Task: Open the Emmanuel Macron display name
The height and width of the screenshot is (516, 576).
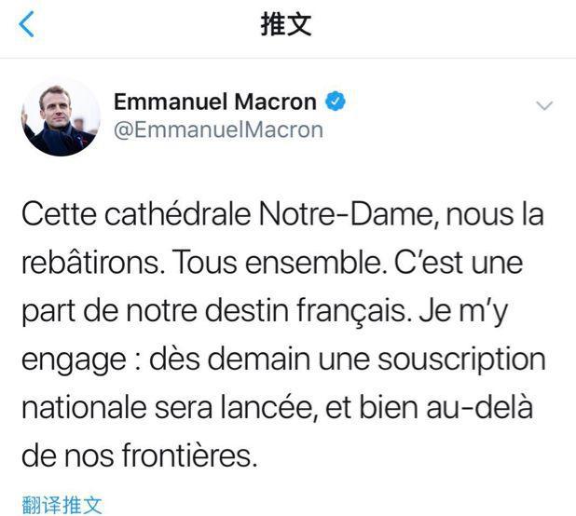Action: [x=214, y=102]
